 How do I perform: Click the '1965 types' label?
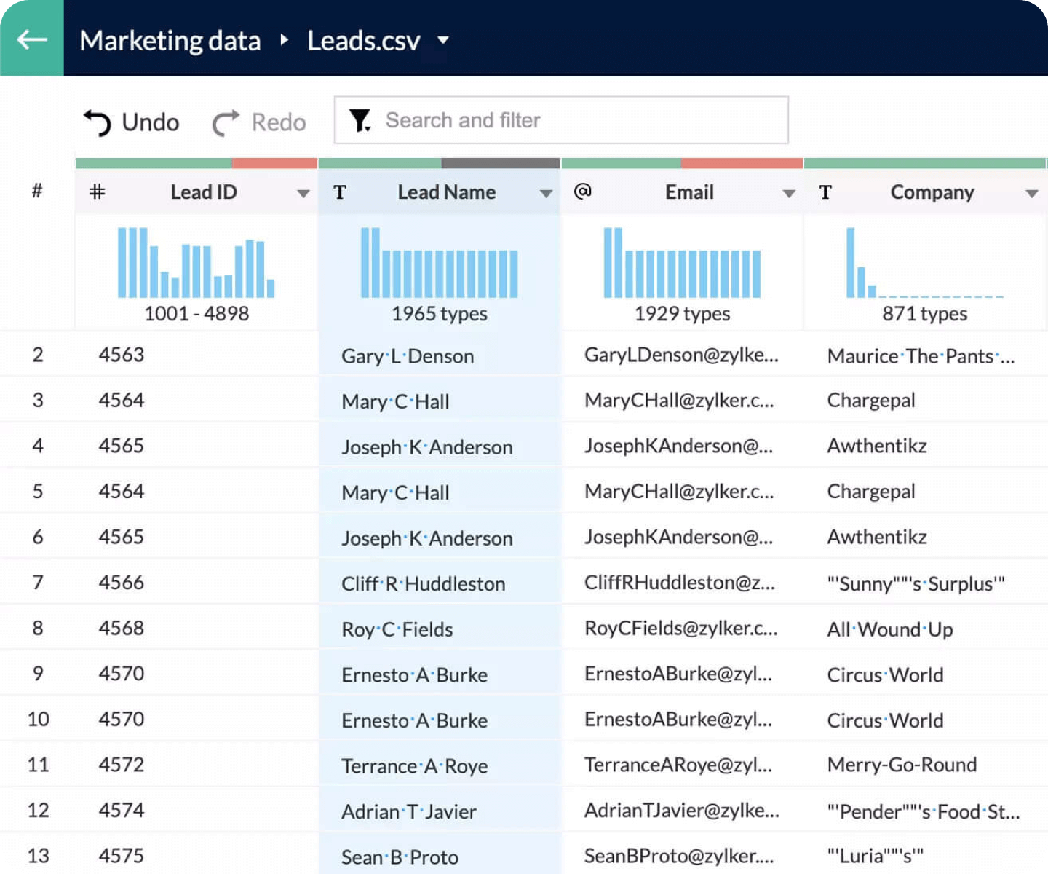click(440, 314)
